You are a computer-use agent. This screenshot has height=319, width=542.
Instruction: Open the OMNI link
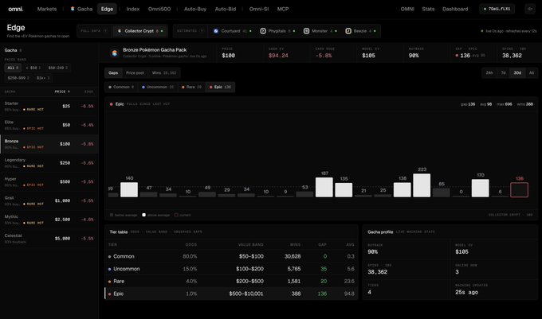coord(407,9)
